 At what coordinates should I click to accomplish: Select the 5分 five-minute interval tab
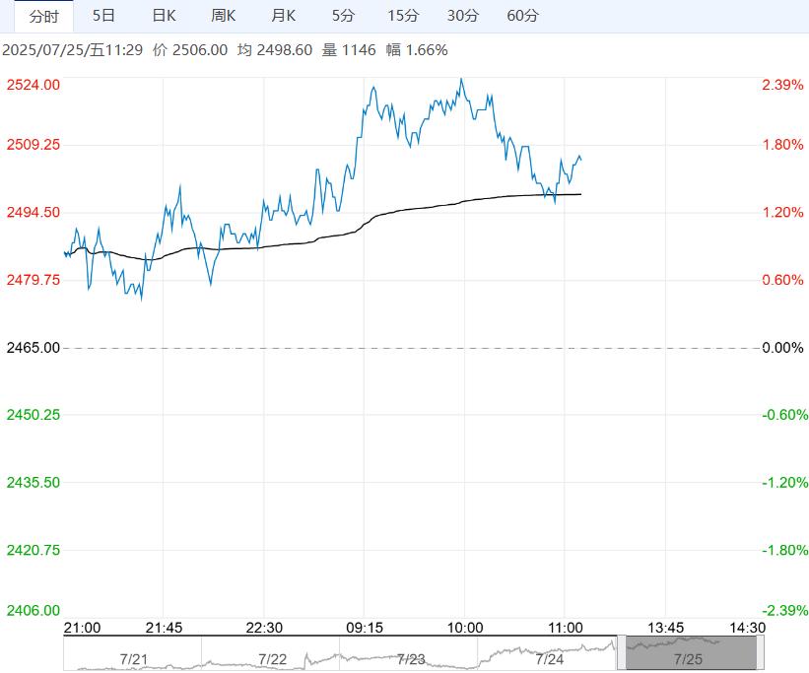[343, 16]
